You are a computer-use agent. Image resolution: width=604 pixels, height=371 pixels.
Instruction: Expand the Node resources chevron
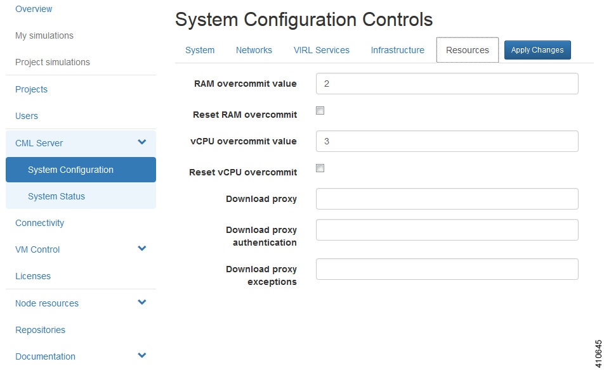pyautogui.click(x=141, y=303)
